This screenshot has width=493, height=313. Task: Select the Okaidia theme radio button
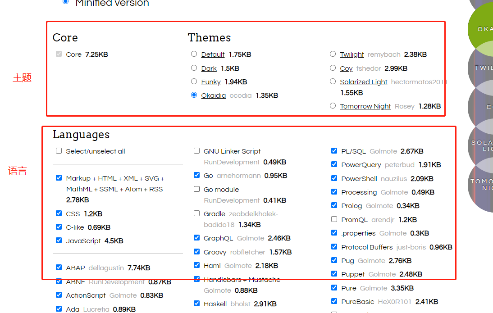tap(194, 95)
